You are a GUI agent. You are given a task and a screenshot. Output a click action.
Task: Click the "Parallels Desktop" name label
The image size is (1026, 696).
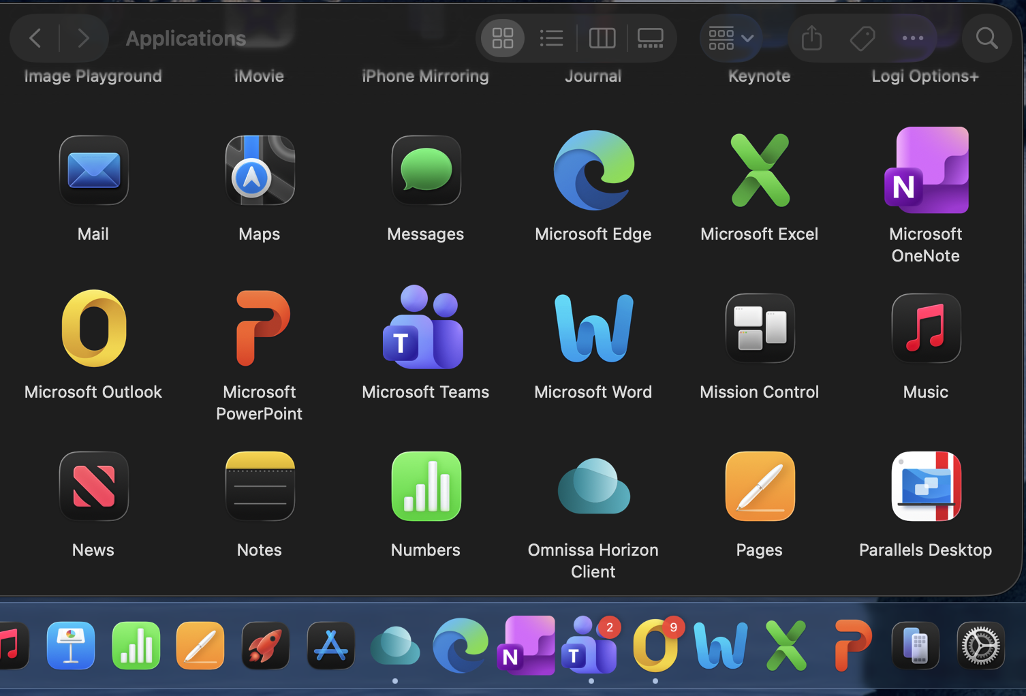point(926,550)
